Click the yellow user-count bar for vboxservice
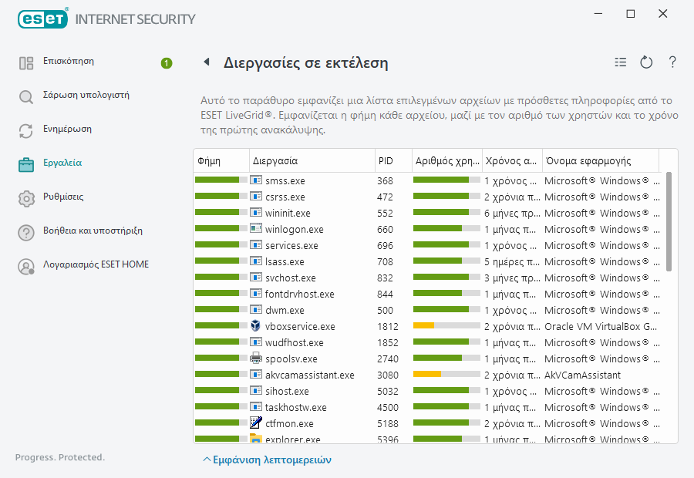694x478 pixels. (x=424, y=326)
